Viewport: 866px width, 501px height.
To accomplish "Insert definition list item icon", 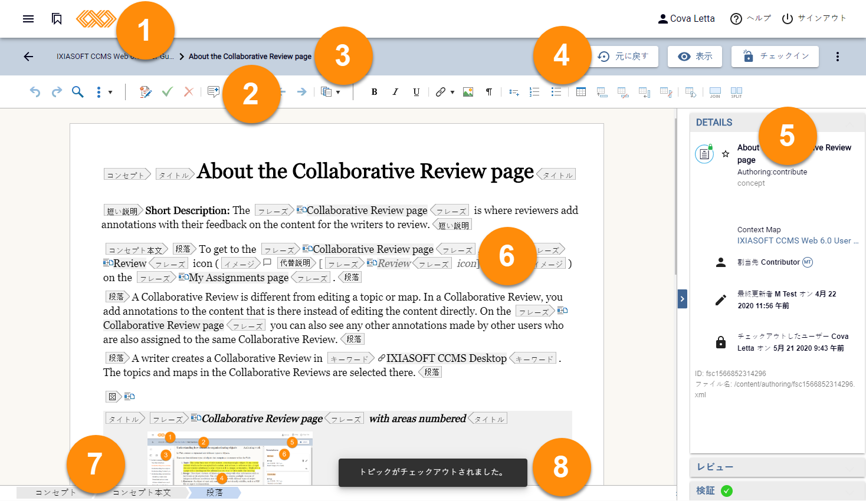I will [514, 92].
